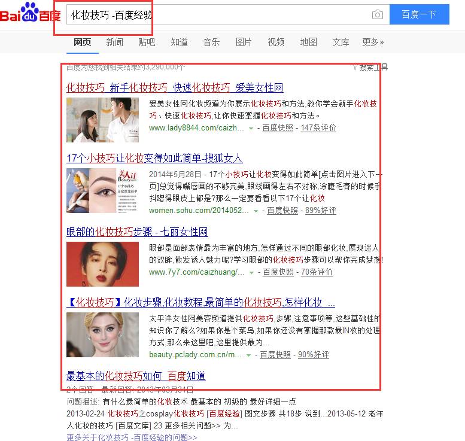Expand dropdown arrow beside www.lady8844.com URL
The image size is (465, 441).
(251, 129)
